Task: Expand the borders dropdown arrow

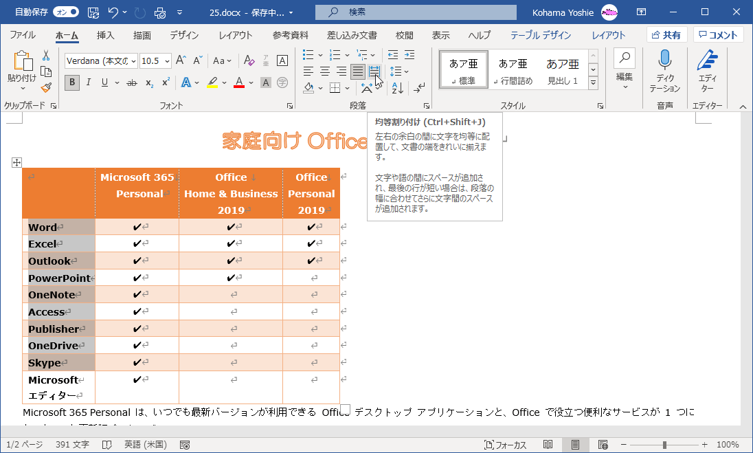Action: [347, 88]
